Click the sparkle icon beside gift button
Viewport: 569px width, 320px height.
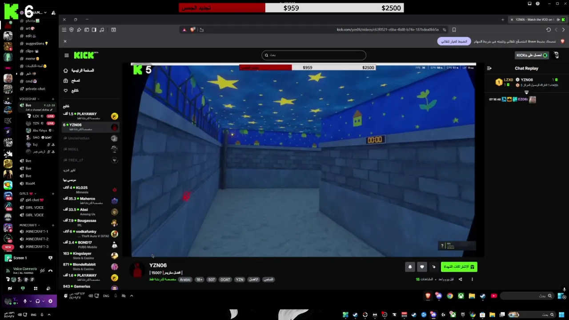point(434,267)
